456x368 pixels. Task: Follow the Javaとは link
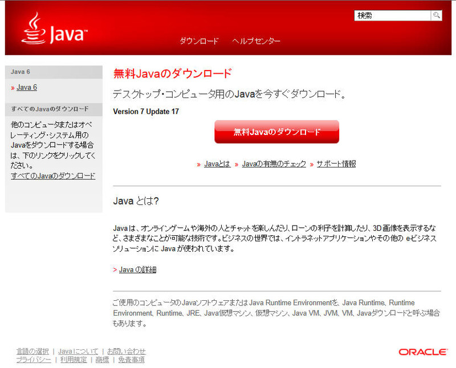click(x=217, y=163)
